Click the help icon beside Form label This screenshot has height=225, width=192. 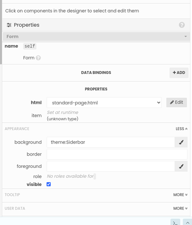(x=38, y=58)
